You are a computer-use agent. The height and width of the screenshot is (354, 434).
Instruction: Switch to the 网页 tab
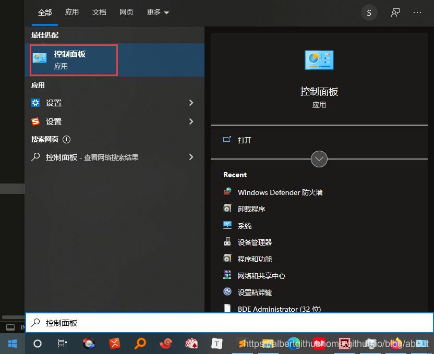(x=126, y=12)
